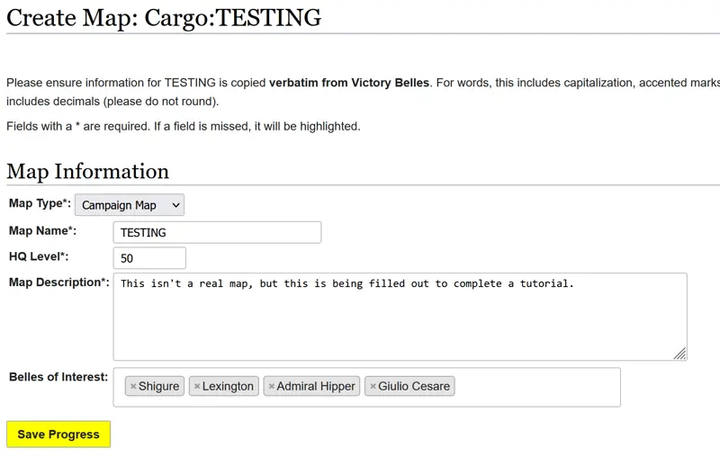Click the Map Name field label
Image resolution: width=720 pixels, height=457 pixels.
coord(43,231)
